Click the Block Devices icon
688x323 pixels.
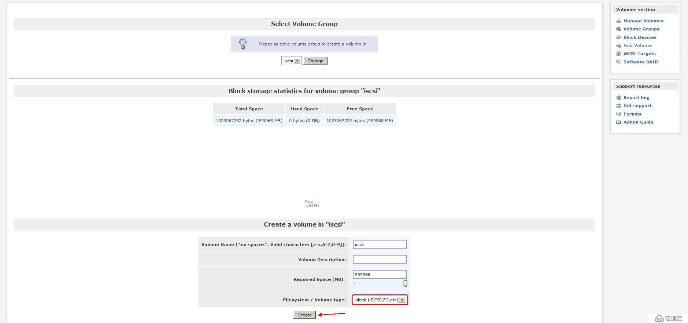(x=618, y=37)
